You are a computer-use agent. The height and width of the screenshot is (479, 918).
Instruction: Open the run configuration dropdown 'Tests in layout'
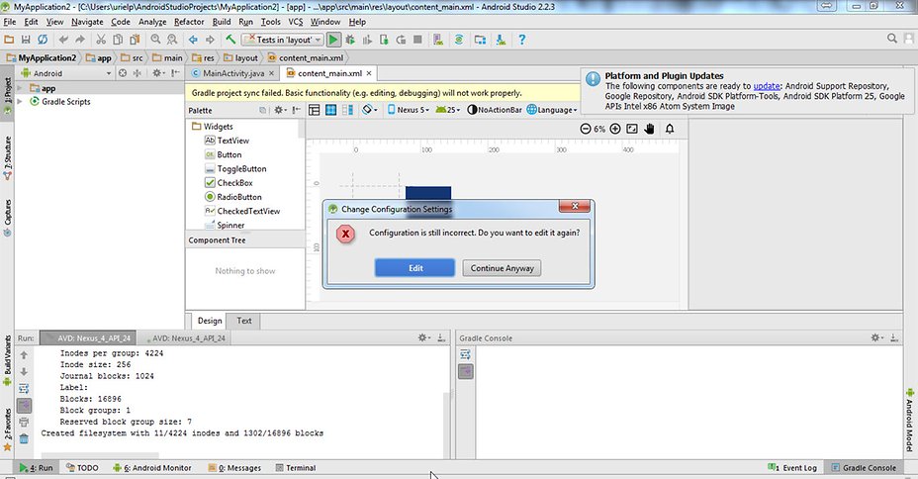pyautogui.click(x=283, y=40)
